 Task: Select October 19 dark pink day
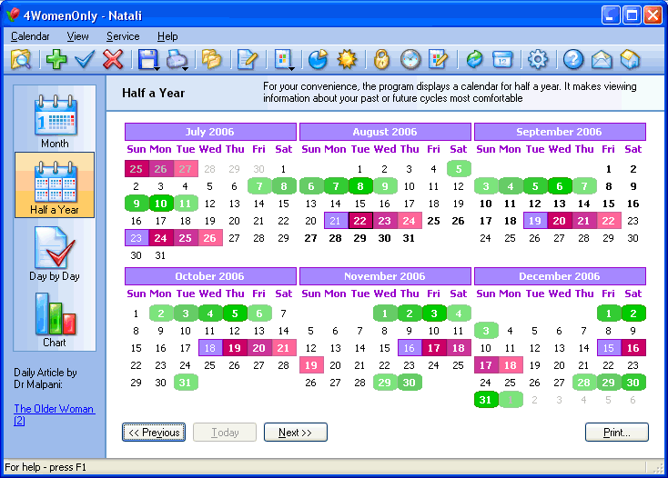point(234,348)
